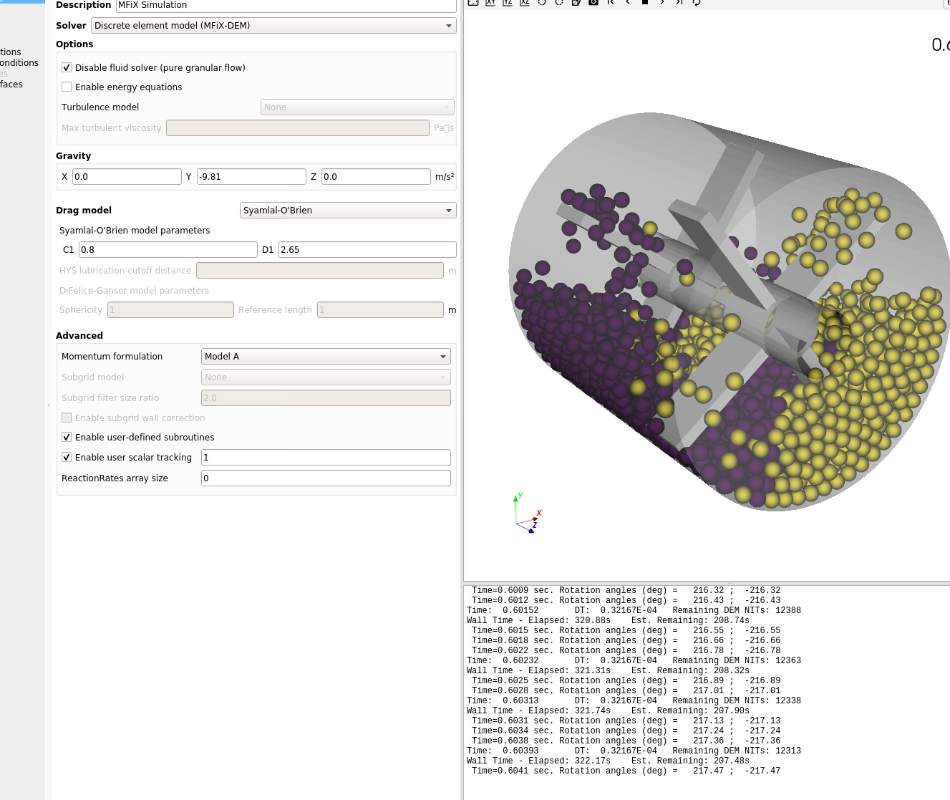Open Internal Surfaces from the navigation pane
Viewport: 950px width, 800px height.
coord(11,85)
